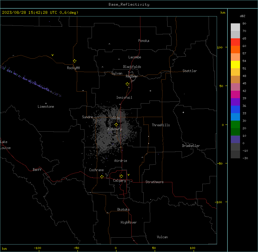Click the yellow diamond marker above Calgary label

coord(121,176)
